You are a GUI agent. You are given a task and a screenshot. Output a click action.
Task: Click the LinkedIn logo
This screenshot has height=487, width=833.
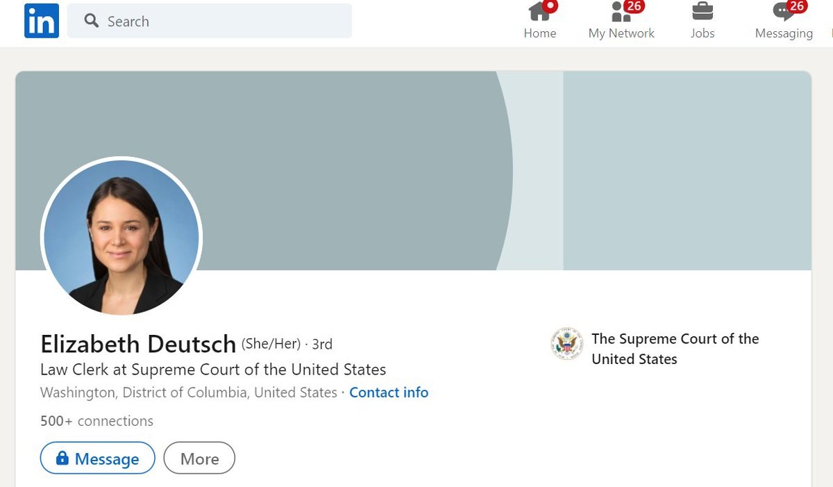point(42,21)
